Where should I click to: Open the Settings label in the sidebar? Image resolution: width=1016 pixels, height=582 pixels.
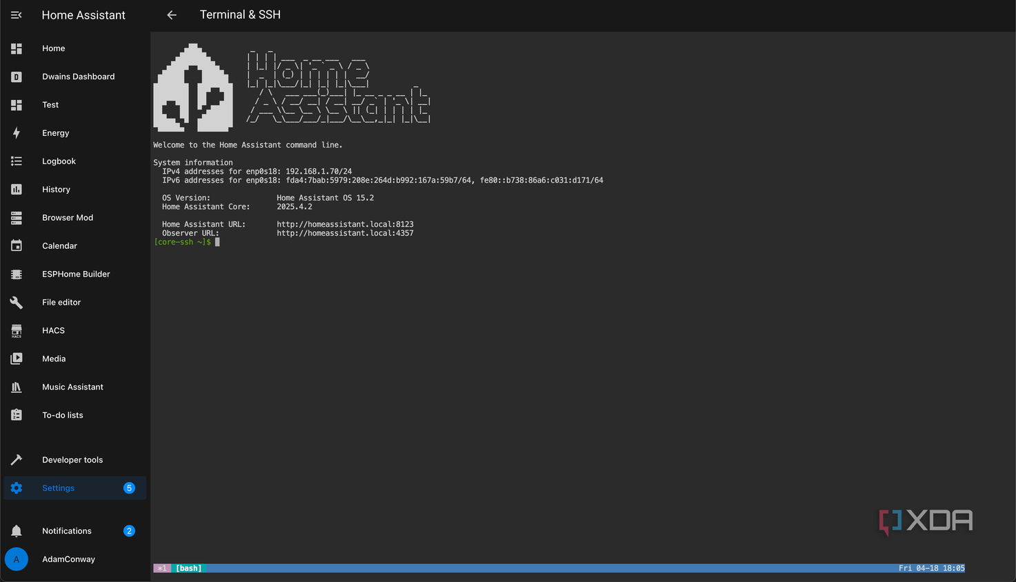(x=58, y=488)
